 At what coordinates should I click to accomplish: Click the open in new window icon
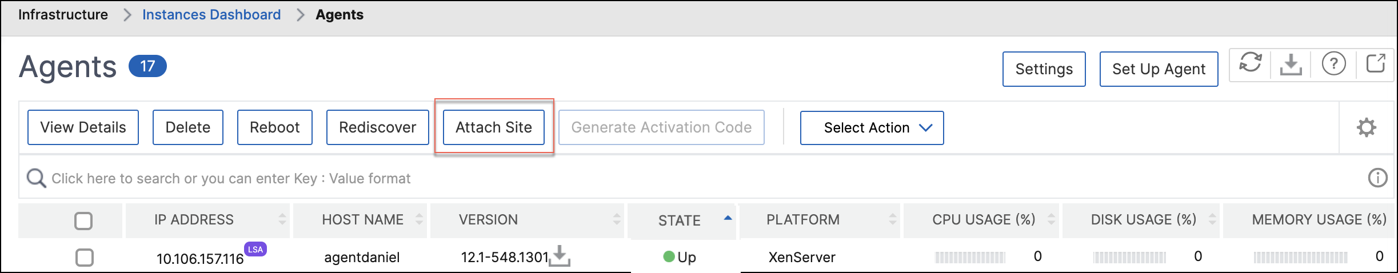pyautogui.click(x=1375, y=63)
